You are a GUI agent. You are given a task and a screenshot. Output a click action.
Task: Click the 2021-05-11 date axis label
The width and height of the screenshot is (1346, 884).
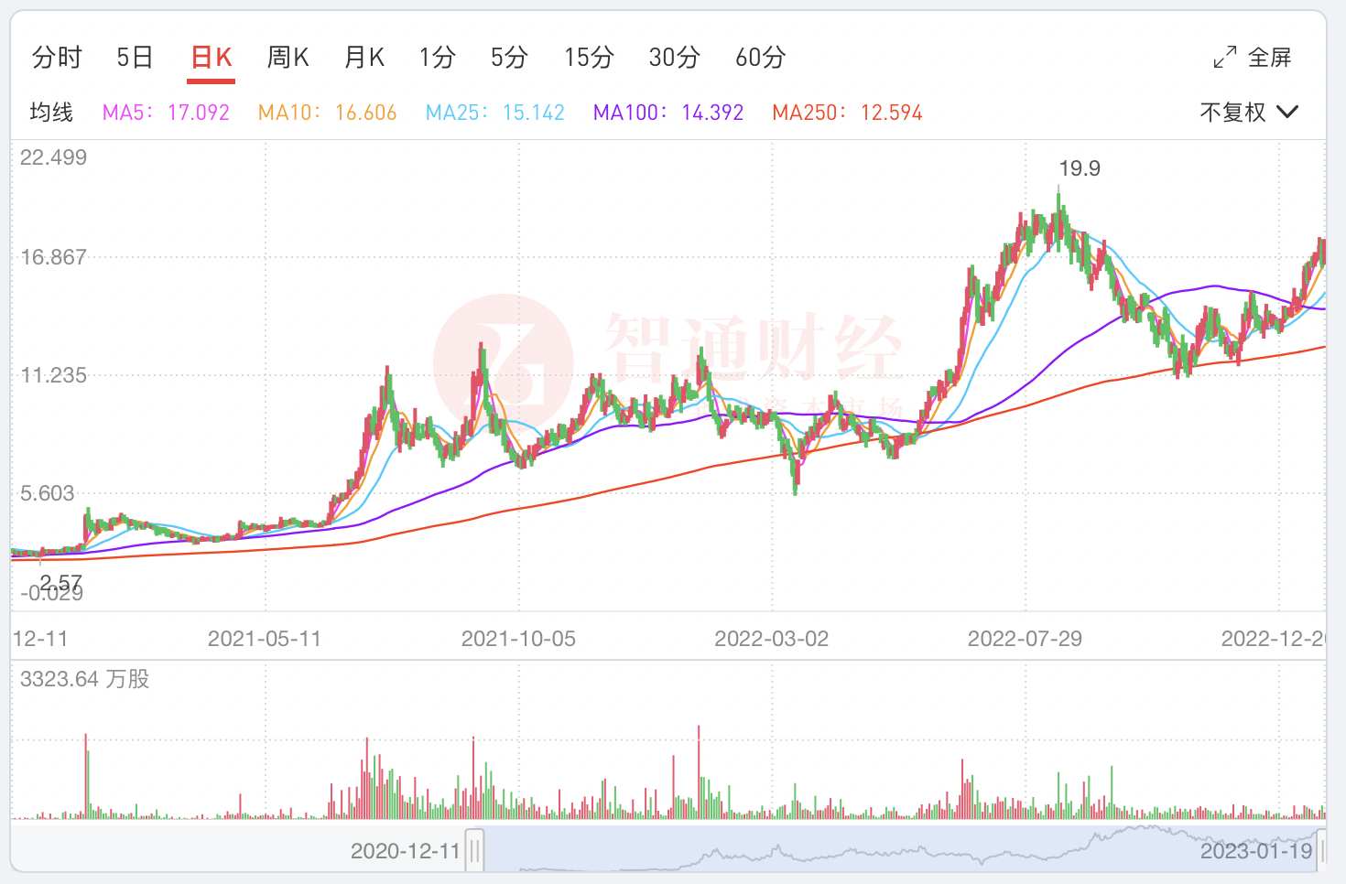265,639
